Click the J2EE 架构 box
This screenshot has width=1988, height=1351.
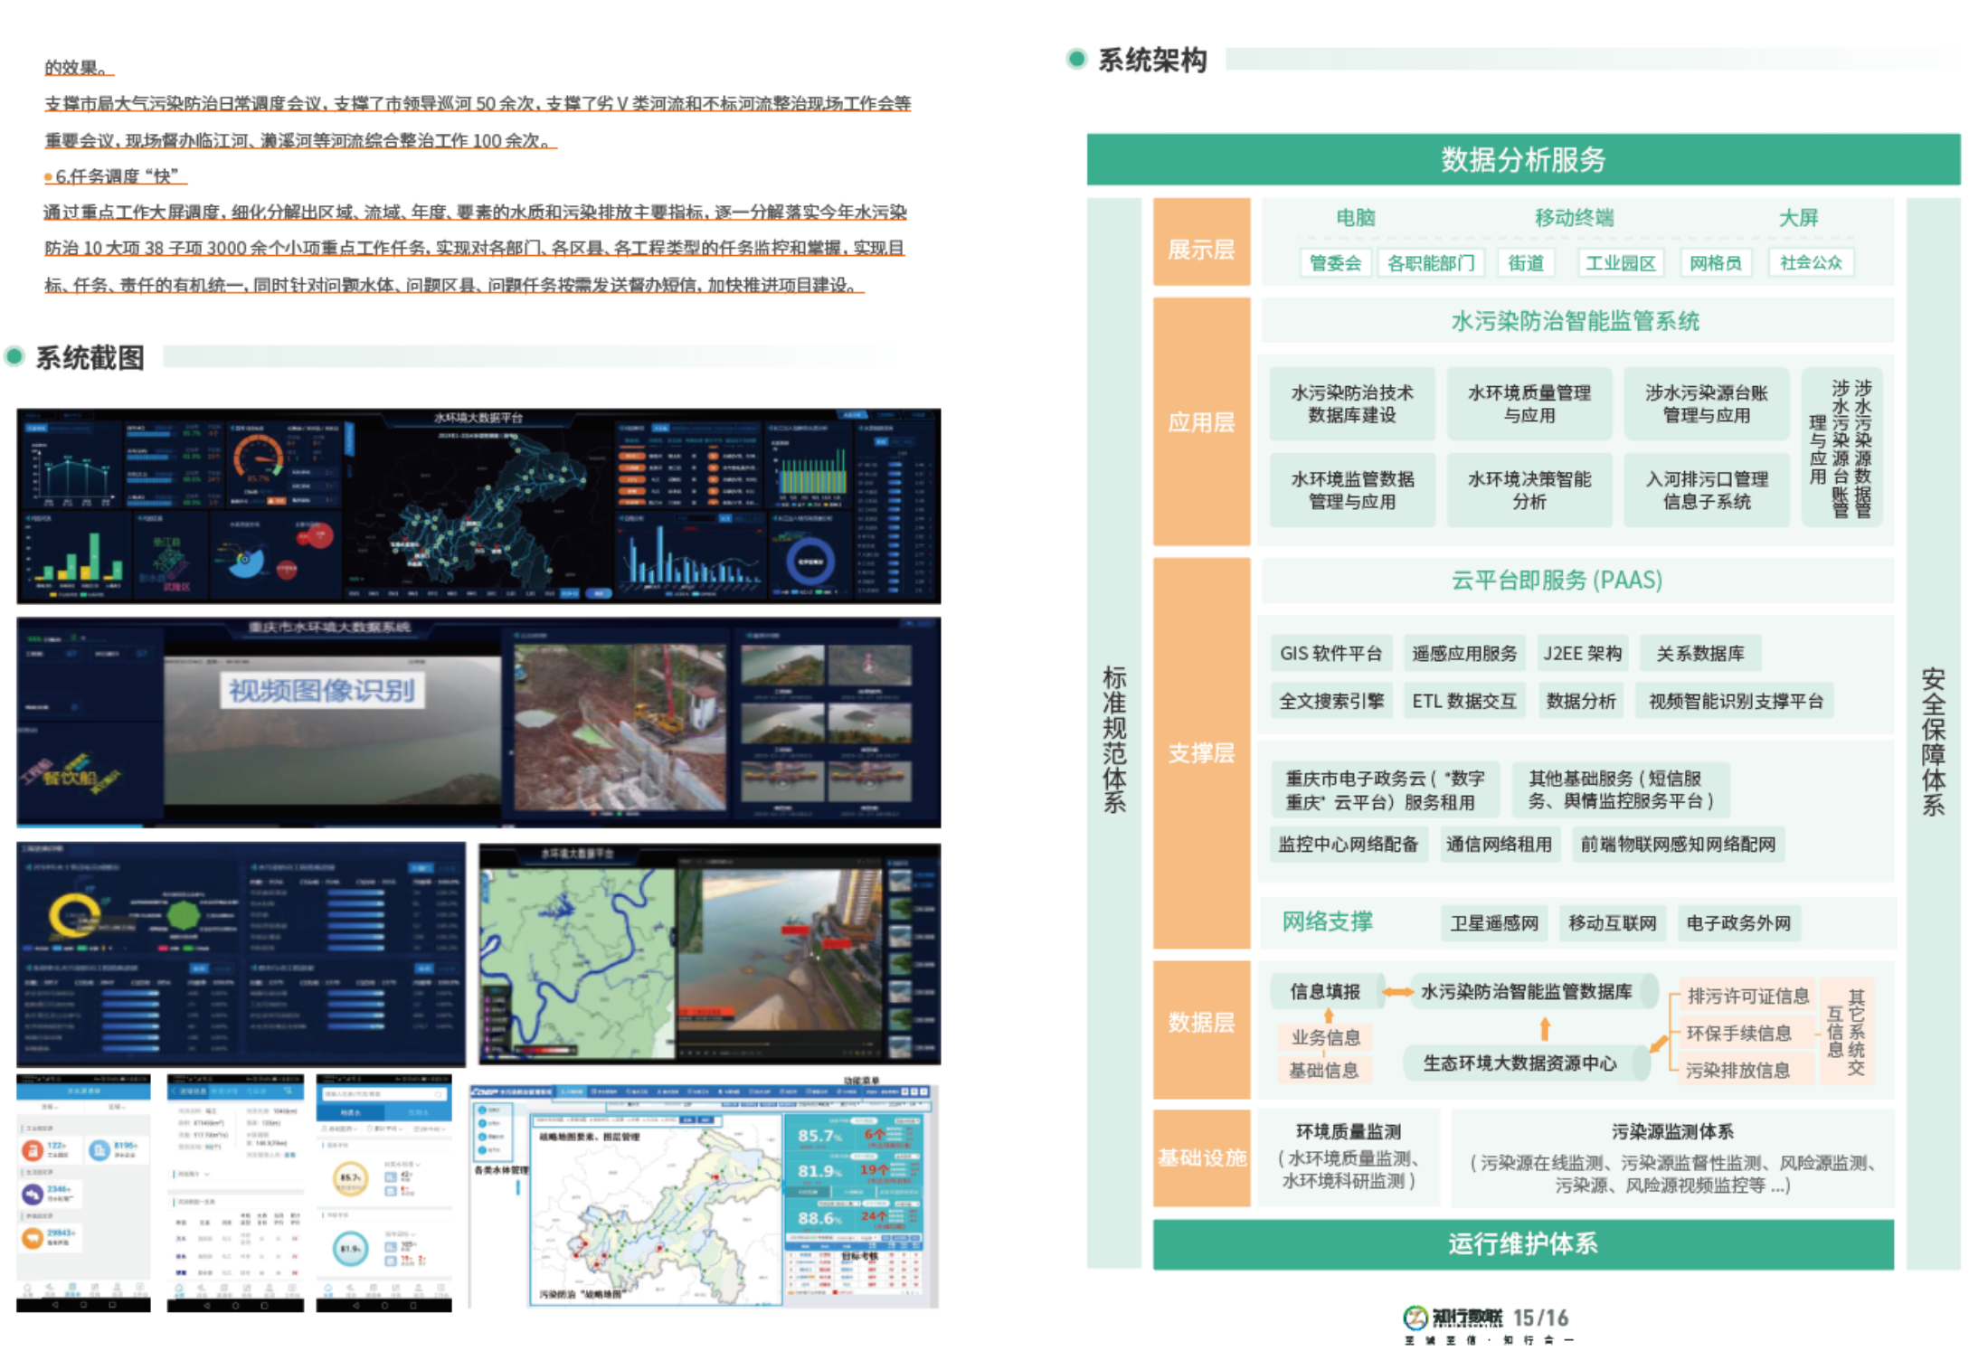[1582, 653]
